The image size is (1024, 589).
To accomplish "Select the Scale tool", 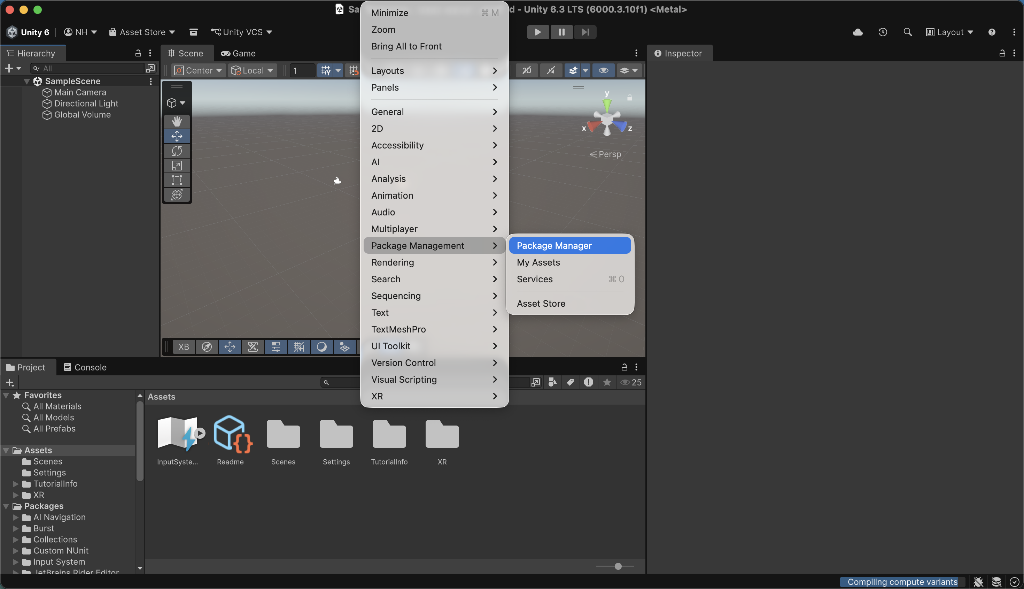I will point(177,165).
